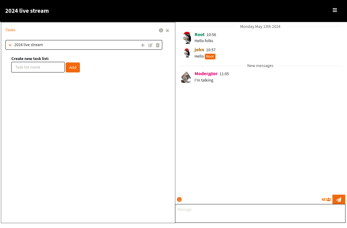Screen dimensions: 347x228
Task: Click the '2024 live stream' header title
Action: coord(27,11)
